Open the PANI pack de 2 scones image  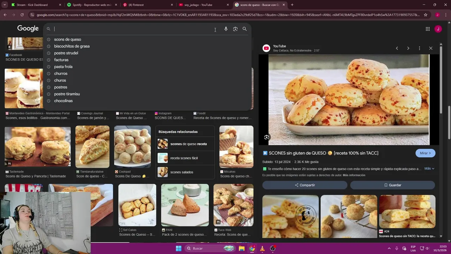(x=185, y=205)
